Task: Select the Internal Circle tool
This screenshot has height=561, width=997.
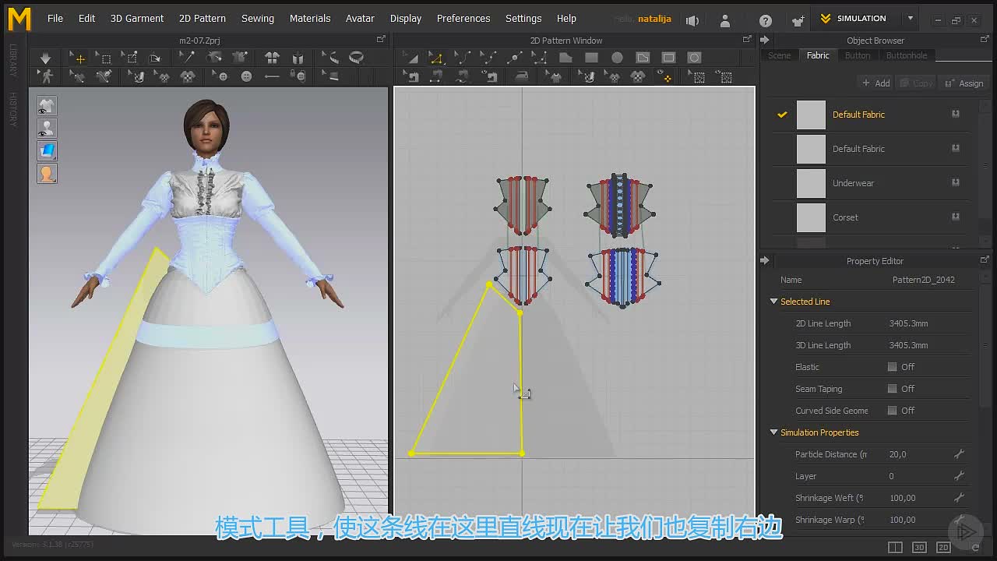Action: tap(694, 58)
